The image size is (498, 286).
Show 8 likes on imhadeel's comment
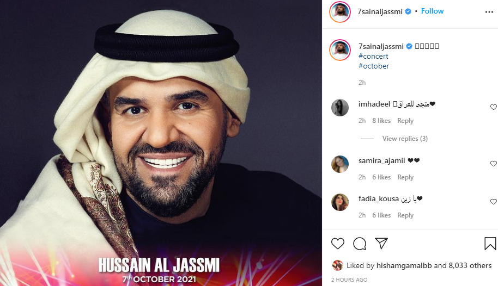tap(381, 121)
